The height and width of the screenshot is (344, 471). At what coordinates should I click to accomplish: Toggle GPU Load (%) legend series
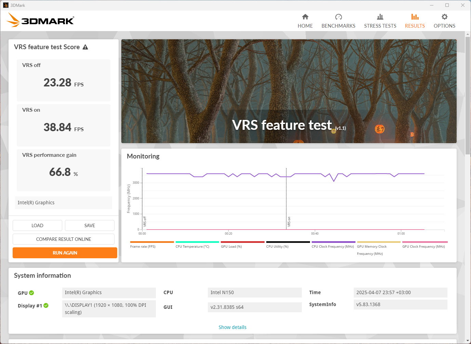[x=231, y=246]
